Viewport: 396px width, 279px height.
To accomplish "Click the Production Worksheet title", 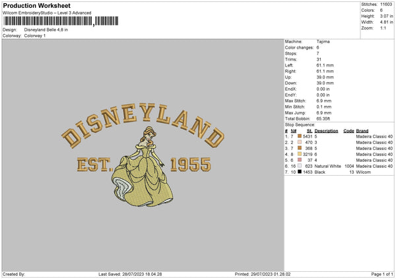I will 36,5.
